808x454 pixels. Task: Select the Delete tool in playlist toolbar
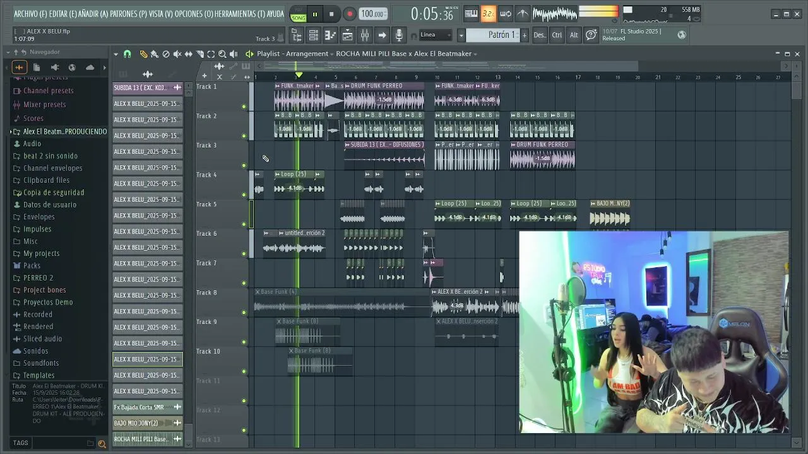pyautogui.click(x=165, y=54)
